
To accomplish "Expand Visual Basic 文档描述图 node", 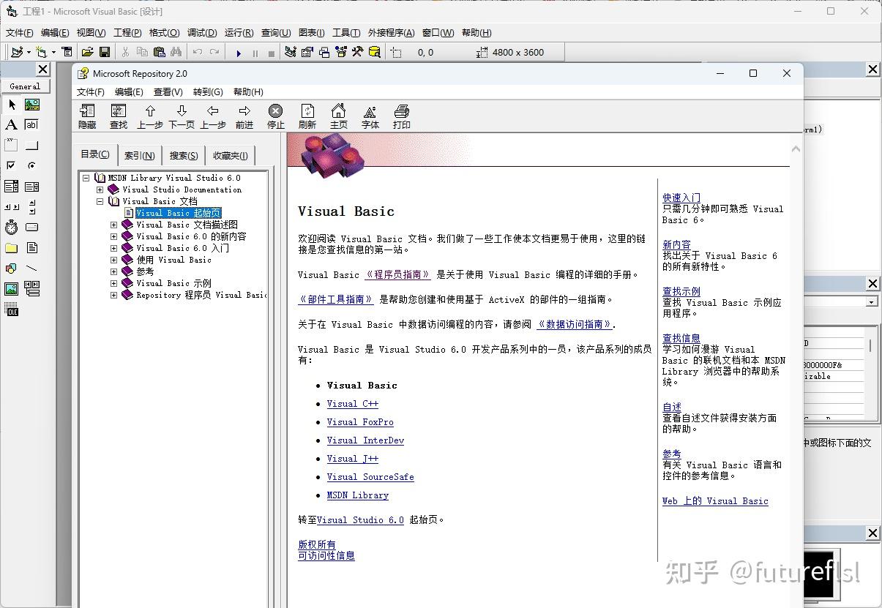I will coord(113,225).
